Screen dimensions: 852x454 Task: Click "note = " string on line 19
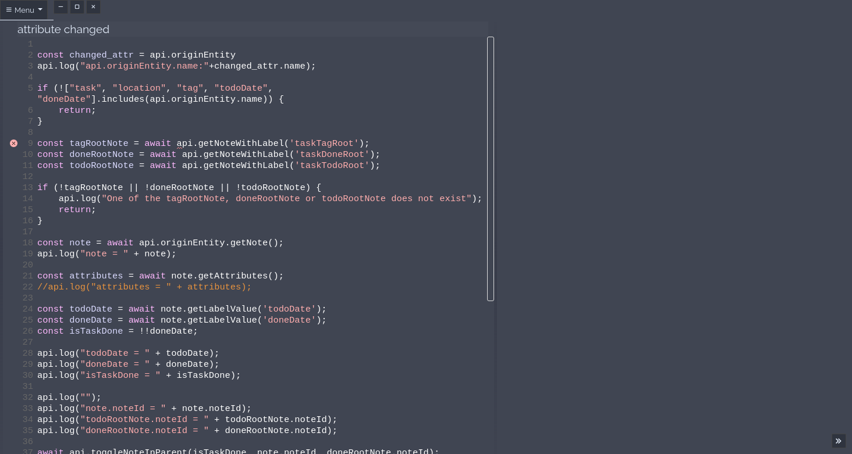click(104, 253)
